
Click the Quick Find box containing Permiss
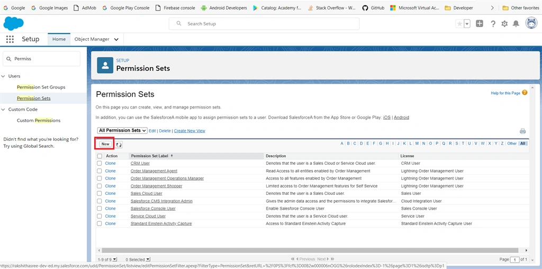[41, 59]
